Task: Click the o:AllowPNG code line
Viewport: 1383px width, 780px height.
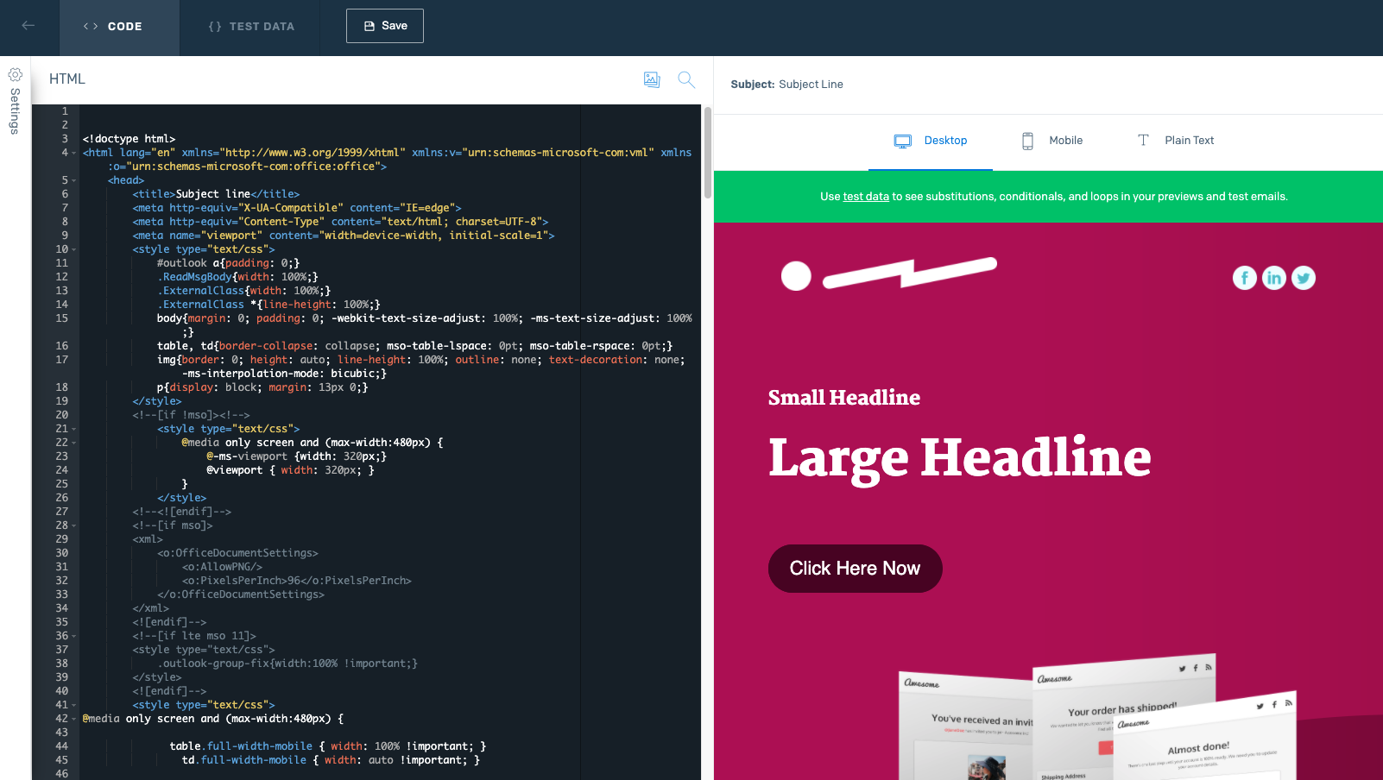Action: tap(222, 567)
